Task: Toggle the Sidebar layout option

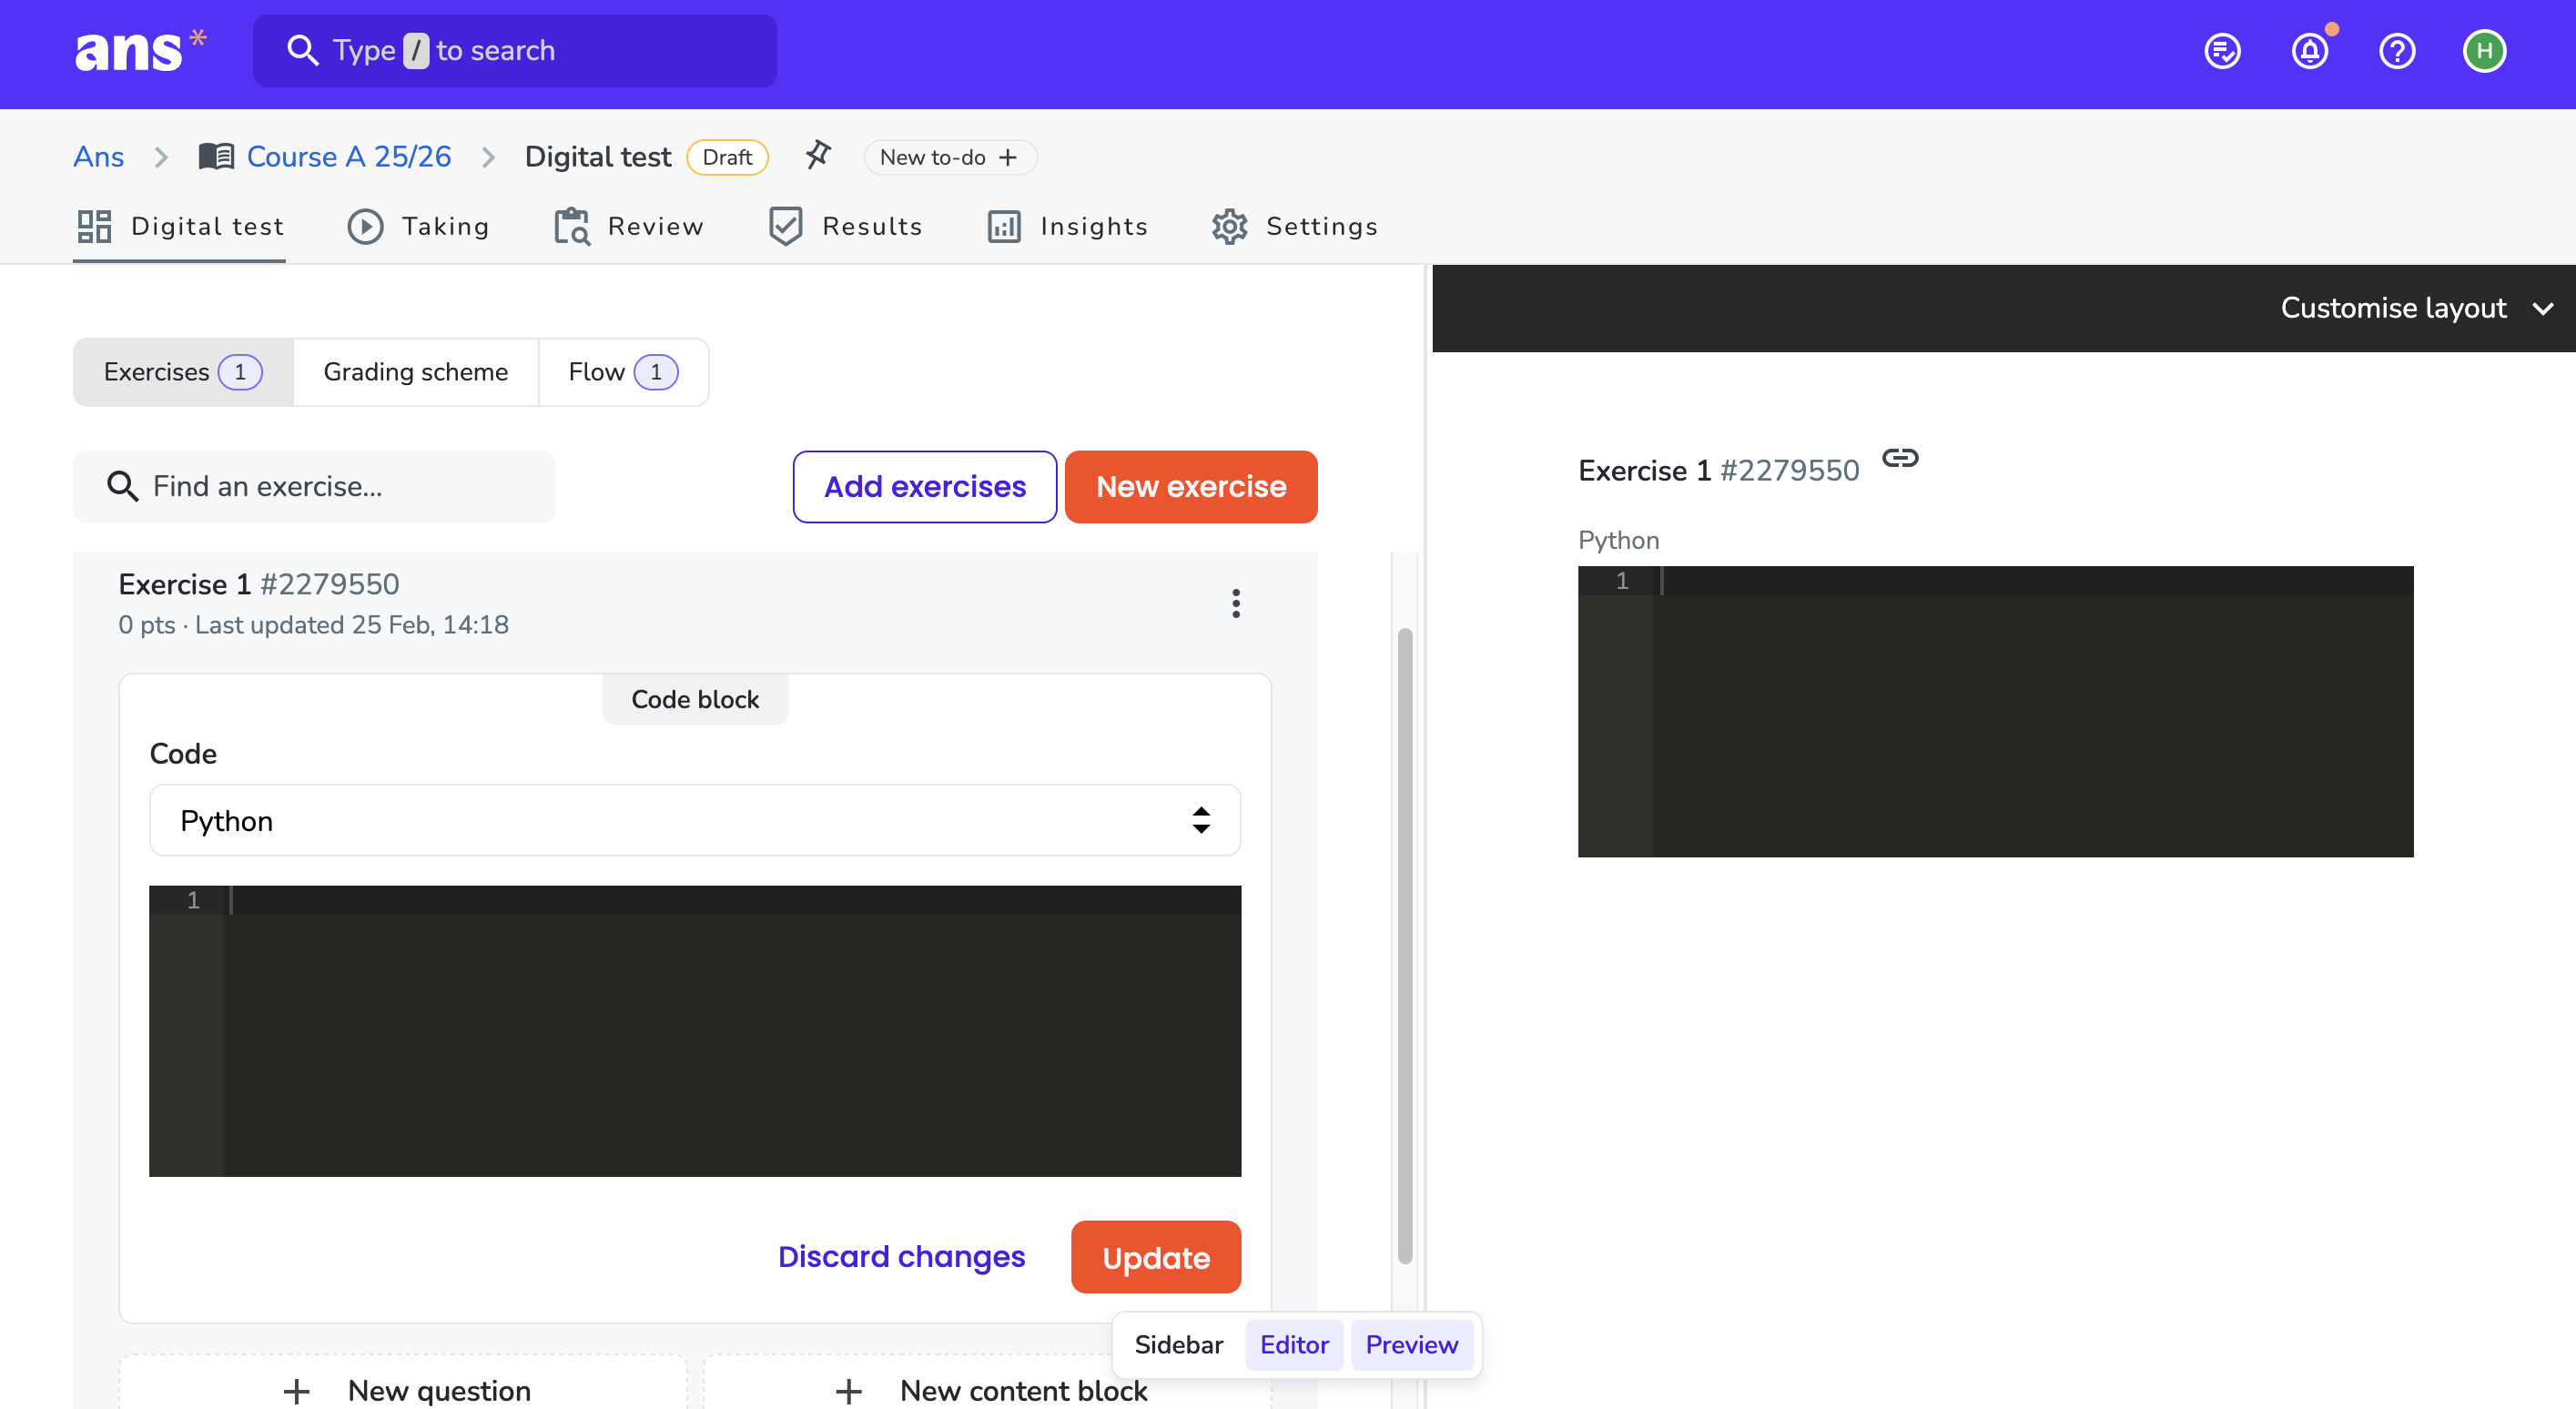Action: [x=1178, y=1344]
